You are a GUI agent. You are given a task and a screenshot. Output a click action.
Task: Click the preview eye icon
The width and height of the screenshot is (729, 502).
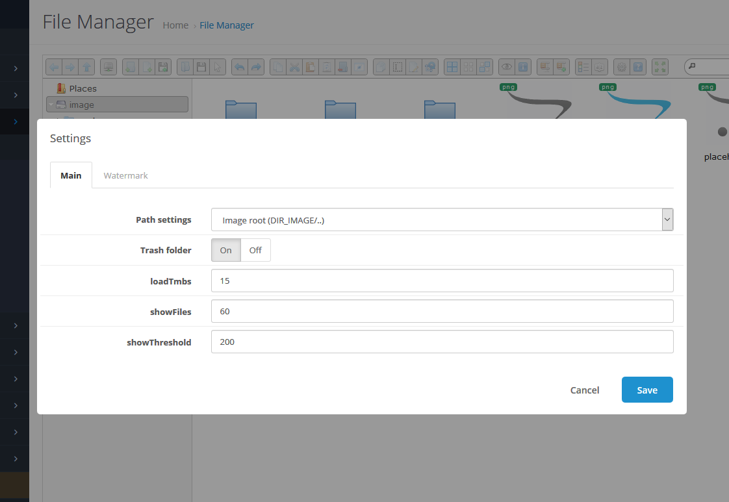pos(507,68)
